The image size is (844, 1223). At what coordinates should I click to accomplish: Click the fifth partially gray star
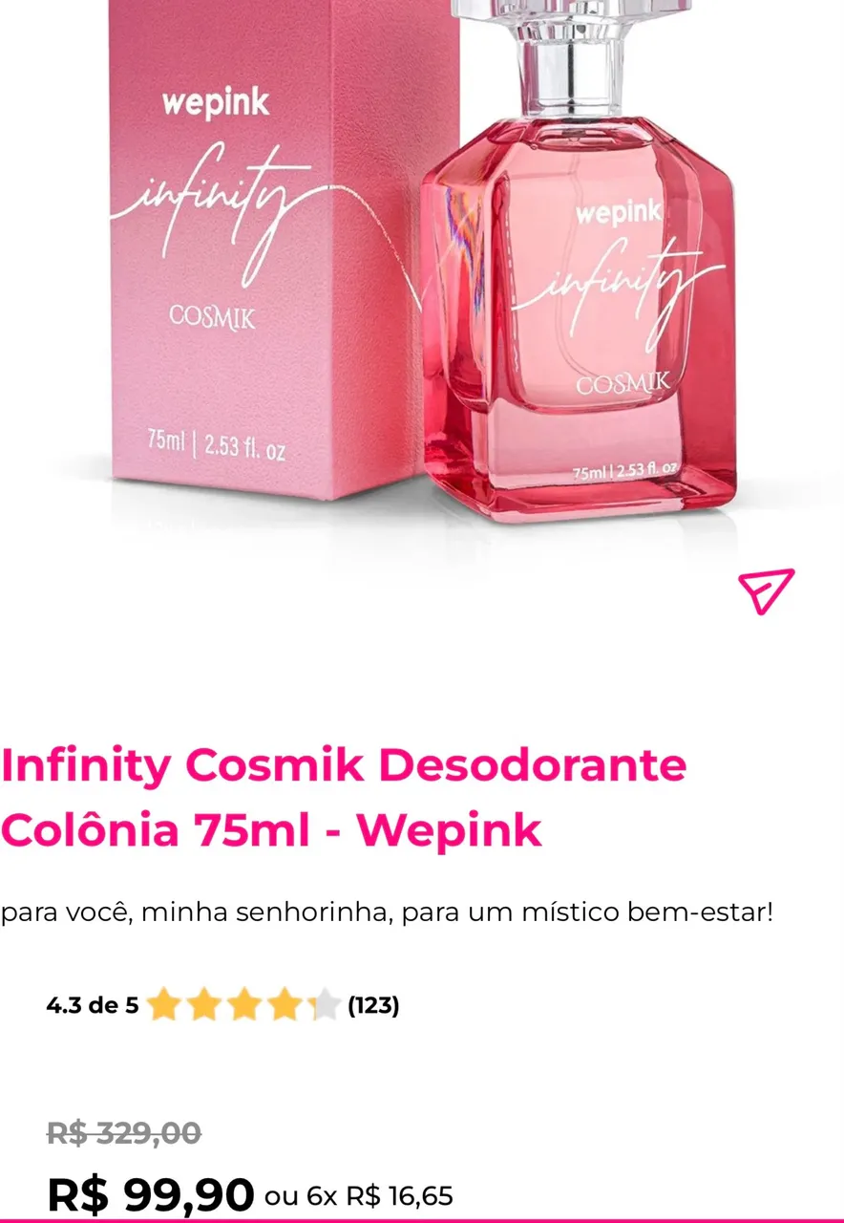[x=325, y=1005]
